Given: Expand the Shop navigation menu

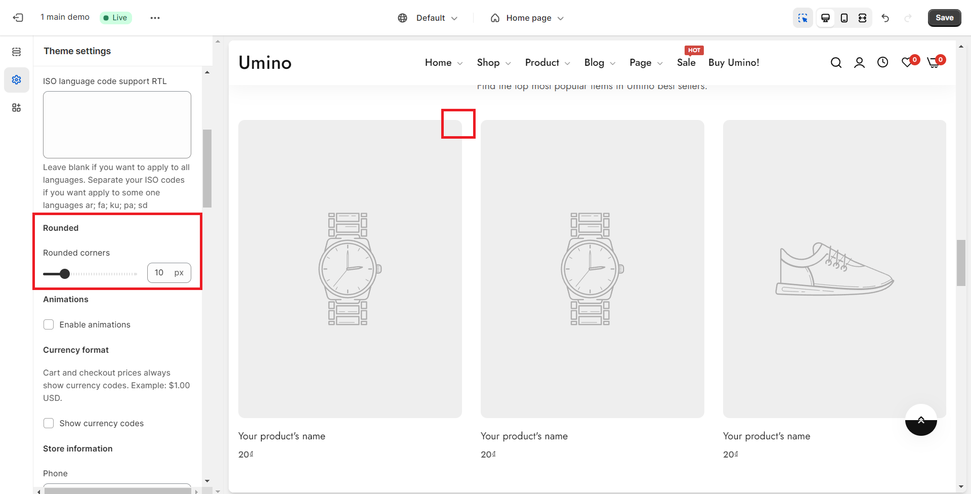Looking at the screenshot, I should [493, 63].
